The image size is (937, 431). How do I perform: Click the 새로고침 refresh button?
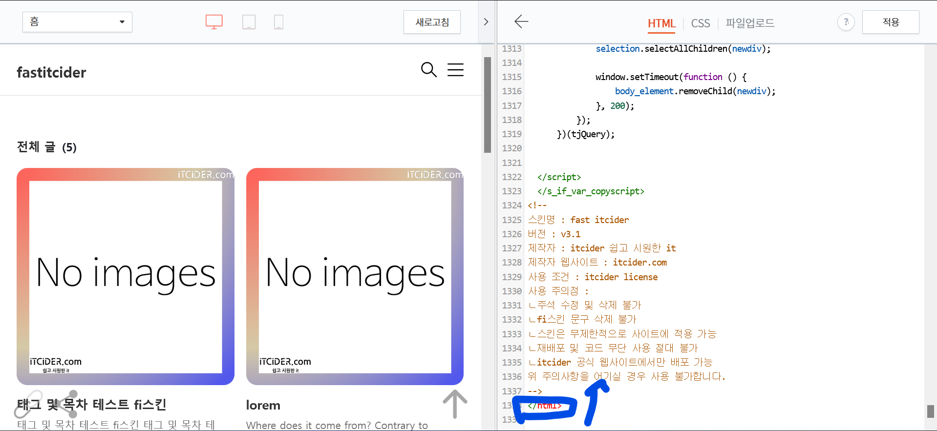[432, 22]
